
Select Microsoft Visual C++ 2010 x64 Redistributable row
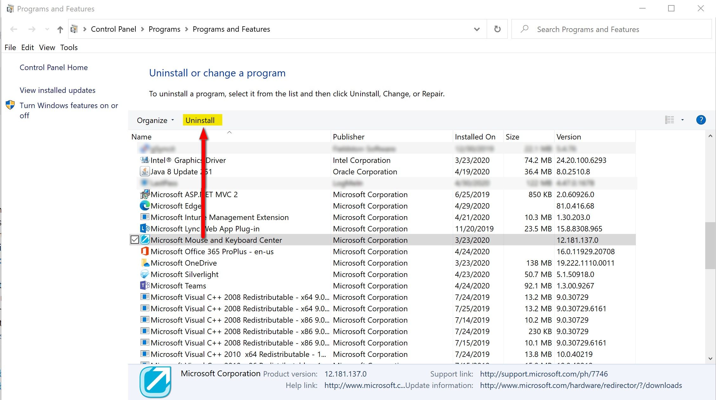[382, 354]
